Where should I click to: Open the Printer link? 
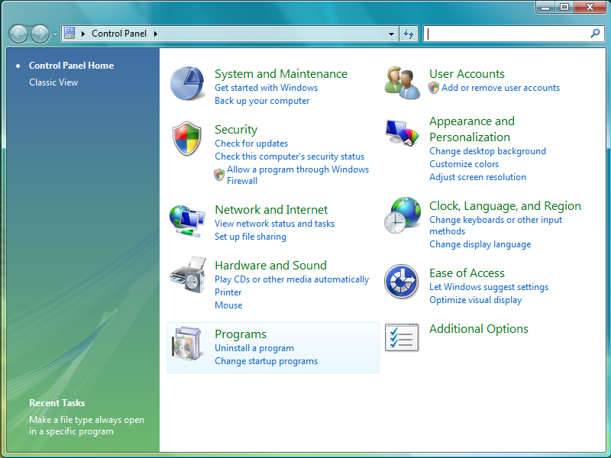pos(228,292)
